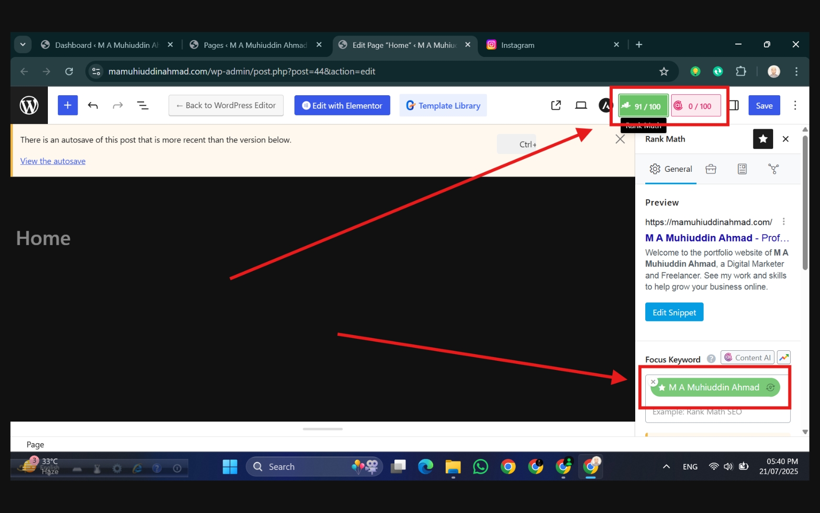Open the browser extensions puzzle icon
Screen dimensions: 820x513
[x=741, y=71]
